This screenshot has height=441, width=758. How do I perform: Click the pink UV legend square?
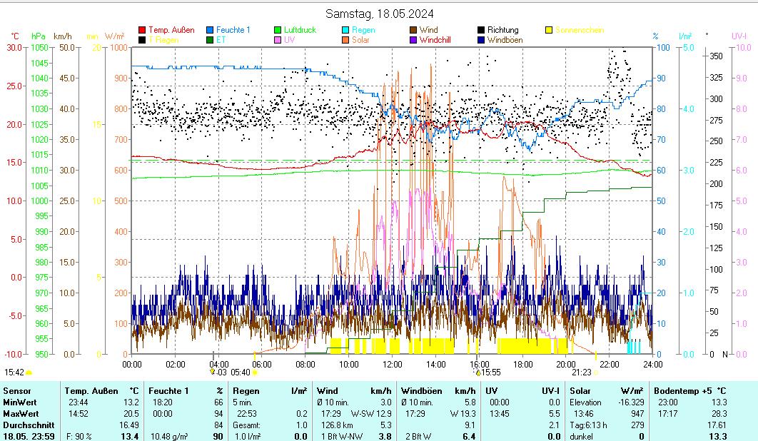(x=278, y=41)
